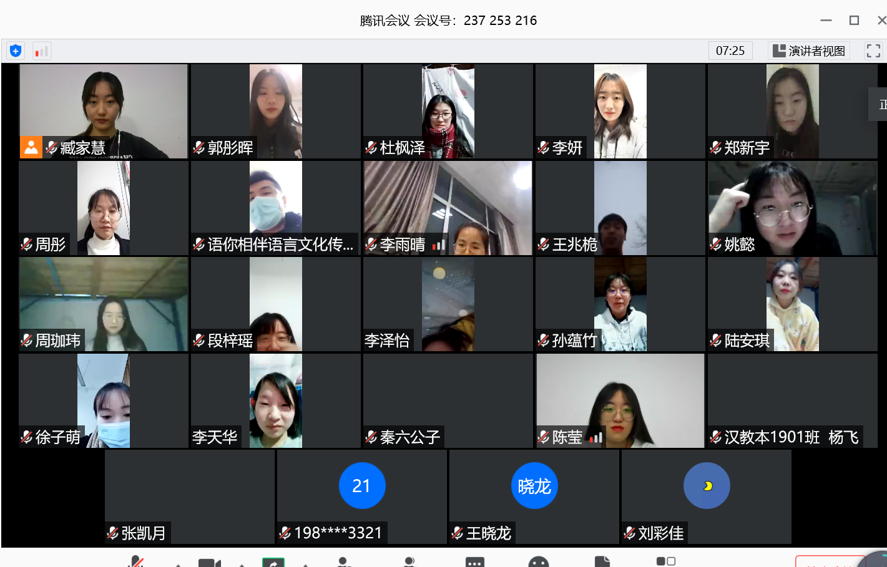Viewport: 887px width, 567px height.
Task: Click the blue 晓龙 avatar circle
Action: (x=534, y=485)
